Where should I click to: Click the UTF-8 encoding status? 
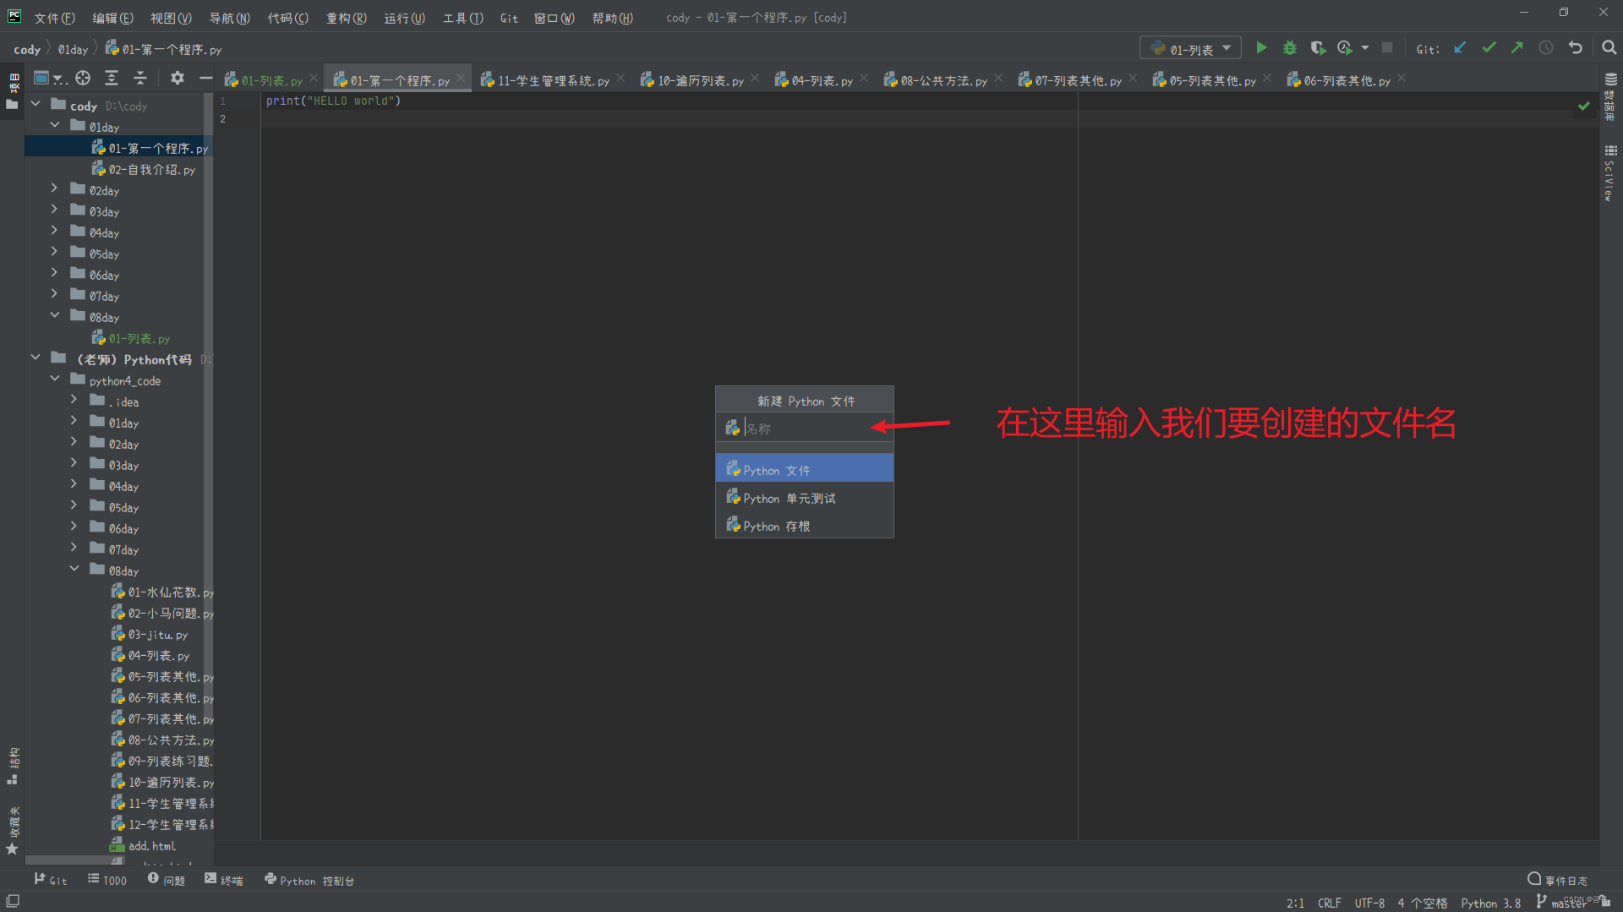1369,903
